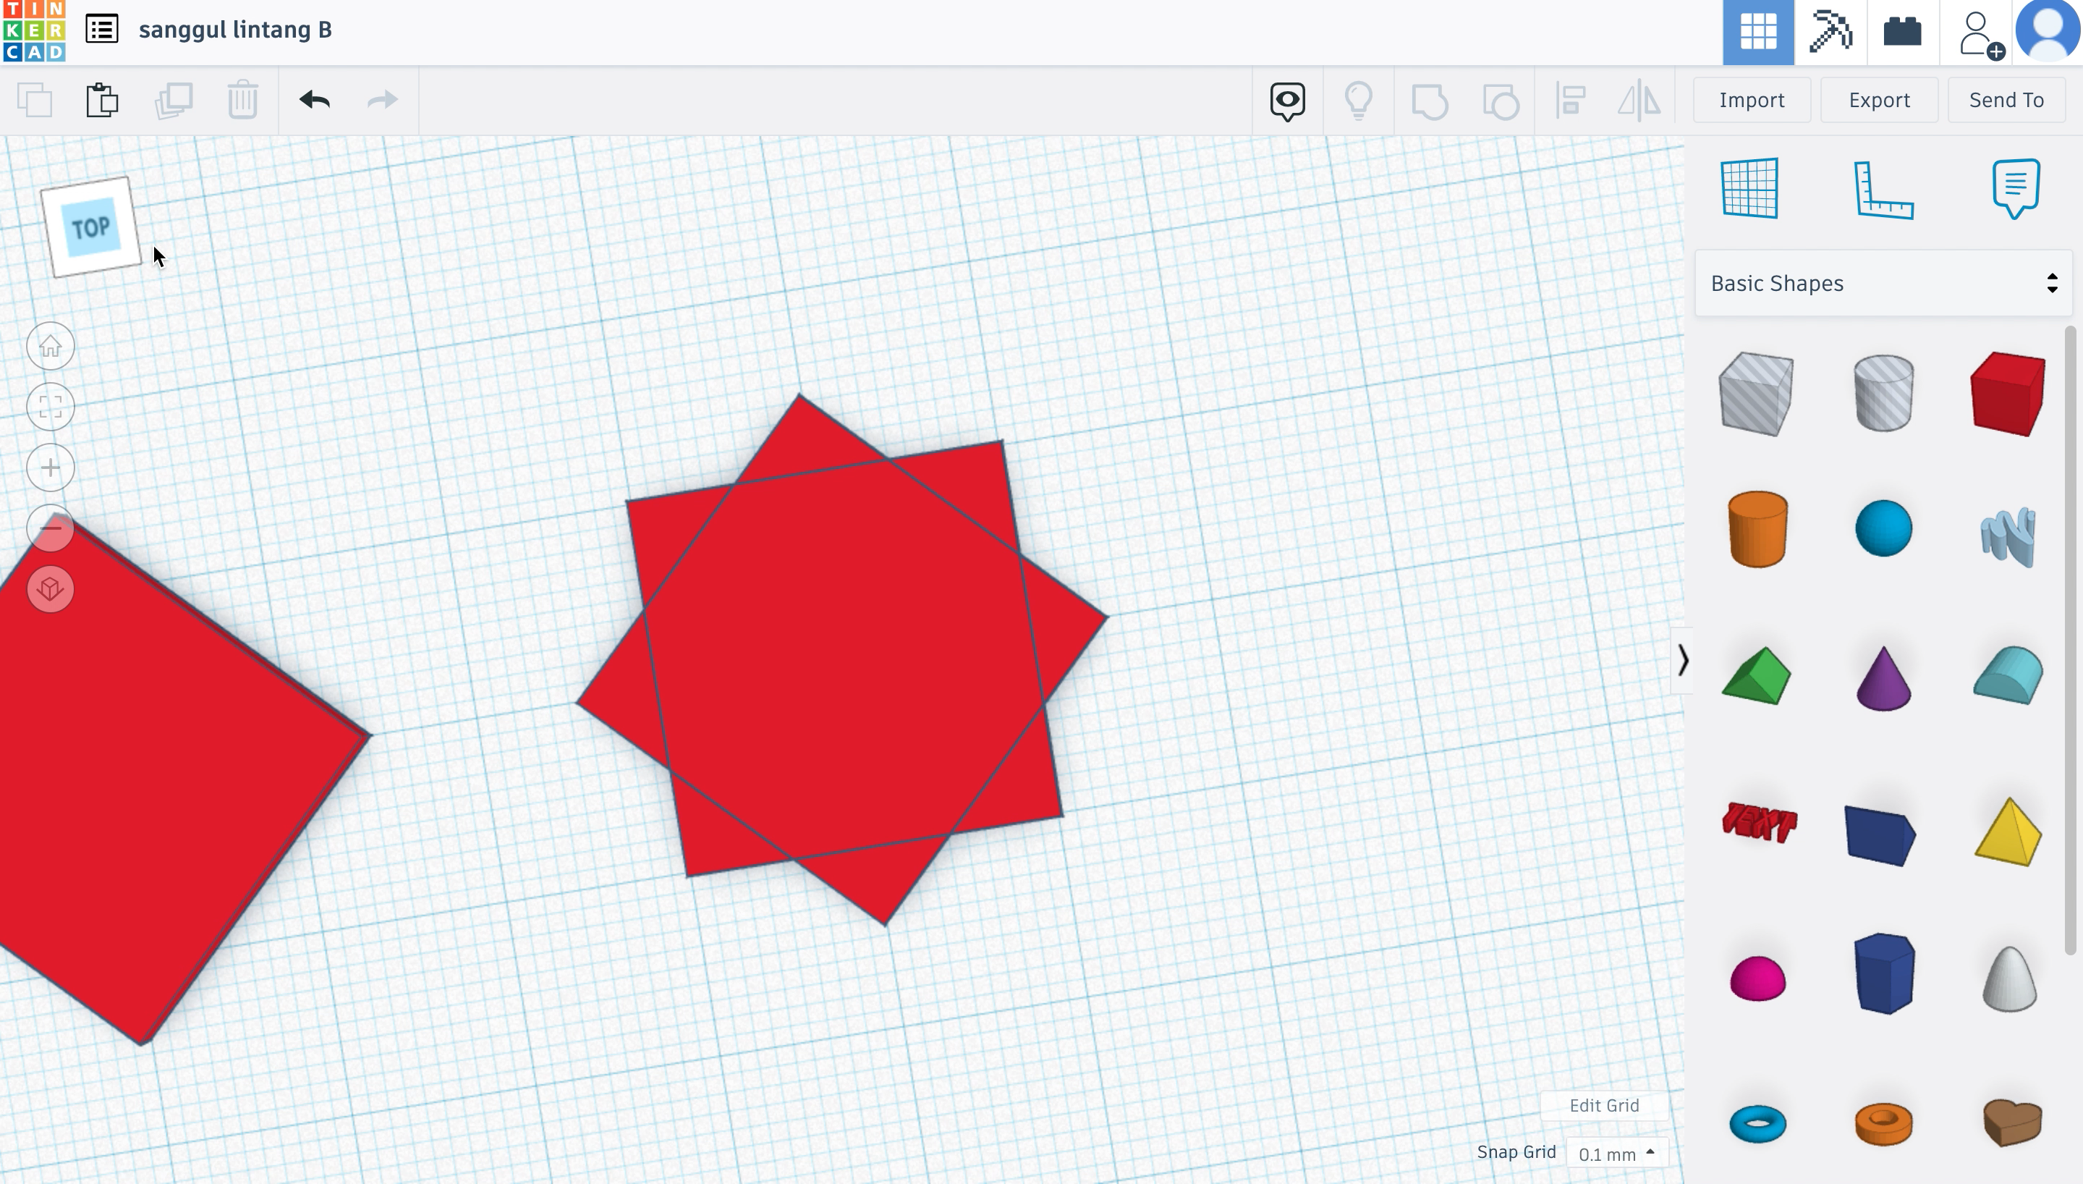2083x1184 pixels.
Task: Select the blue Sphere shape
Action: click(1883, 528)
